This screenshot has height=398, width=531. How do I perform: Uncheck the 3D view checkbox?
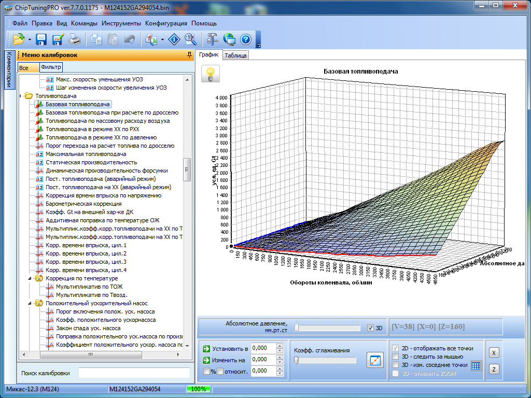(370, 328)
